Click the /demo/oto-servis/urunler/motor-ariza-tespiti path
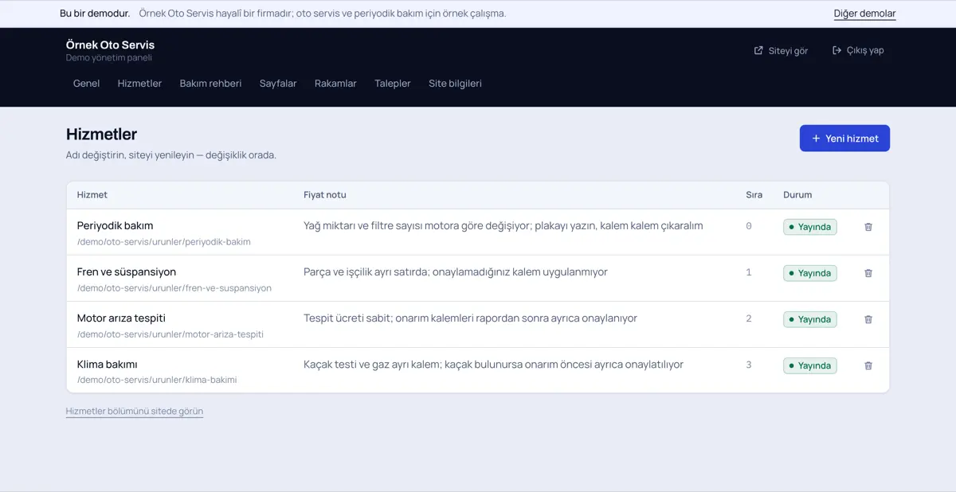The image size is (956, 492). click(x=170, y=334)
